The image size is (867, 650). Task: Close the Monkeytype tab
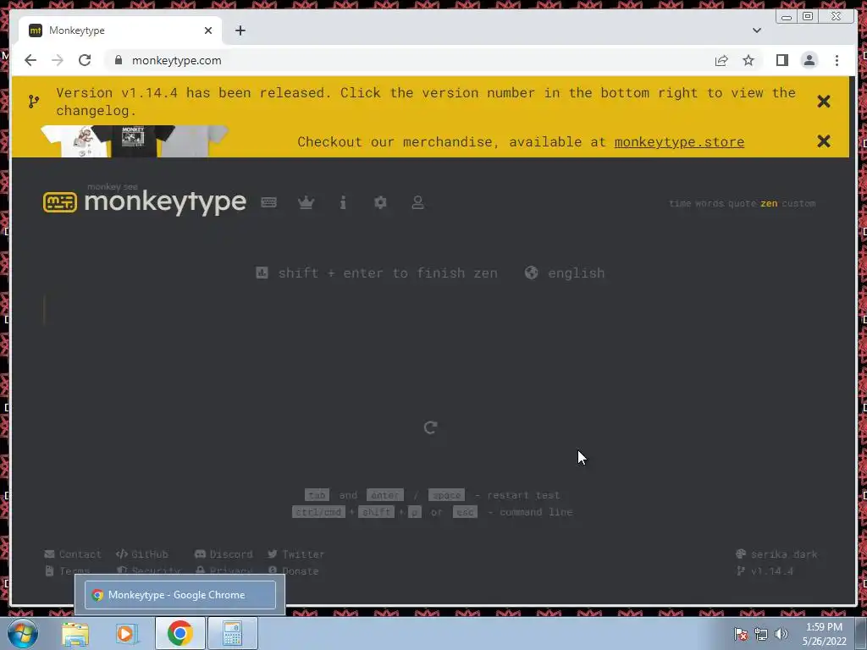click(x=208, y=30)
